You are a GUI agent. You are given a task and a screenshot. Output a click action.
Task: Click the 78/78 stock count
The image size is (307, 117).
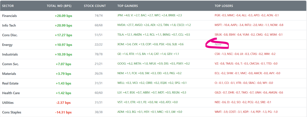(x=98, y=54)
